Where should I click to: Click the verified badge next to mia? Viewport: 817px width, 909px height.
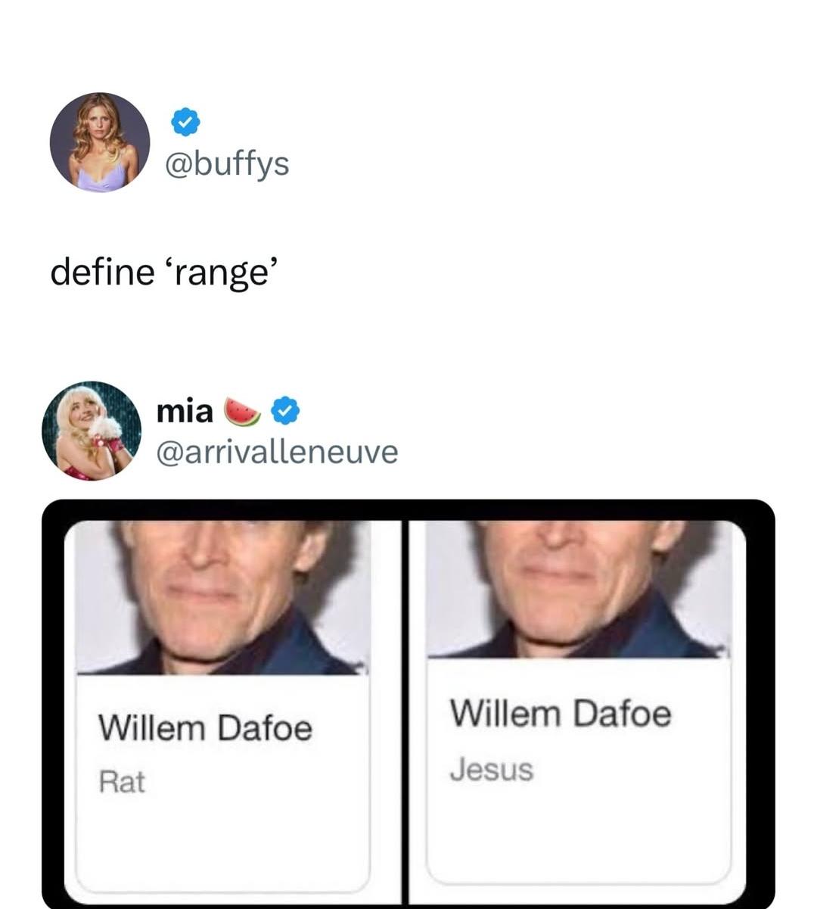[x=286, y=411]
